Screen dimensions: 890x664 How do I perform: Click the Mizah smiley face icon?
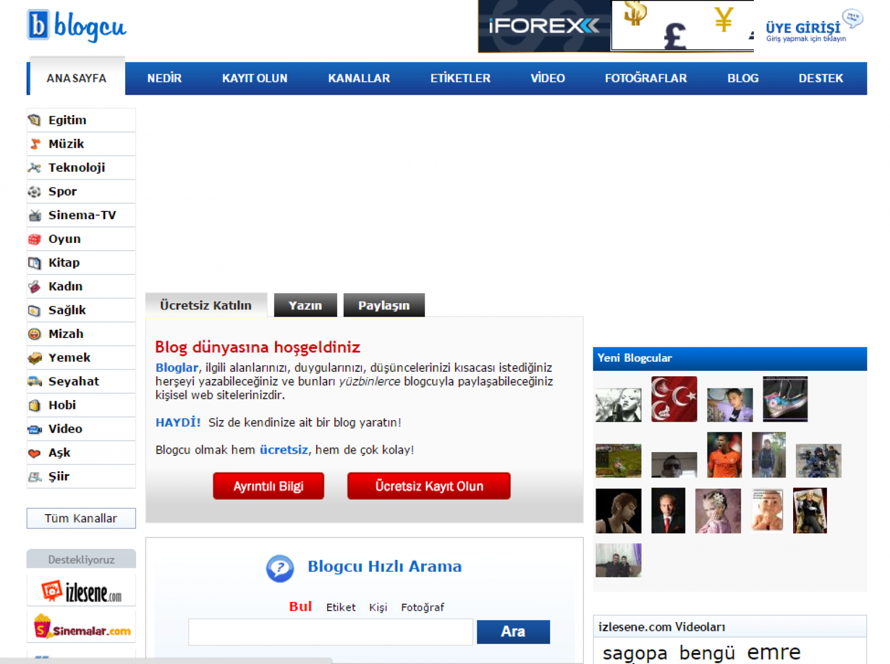tap(35, 334)
